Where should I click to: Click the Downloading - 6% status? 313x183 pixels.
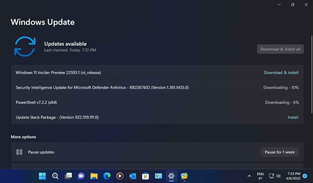click(x=282, y=102)
